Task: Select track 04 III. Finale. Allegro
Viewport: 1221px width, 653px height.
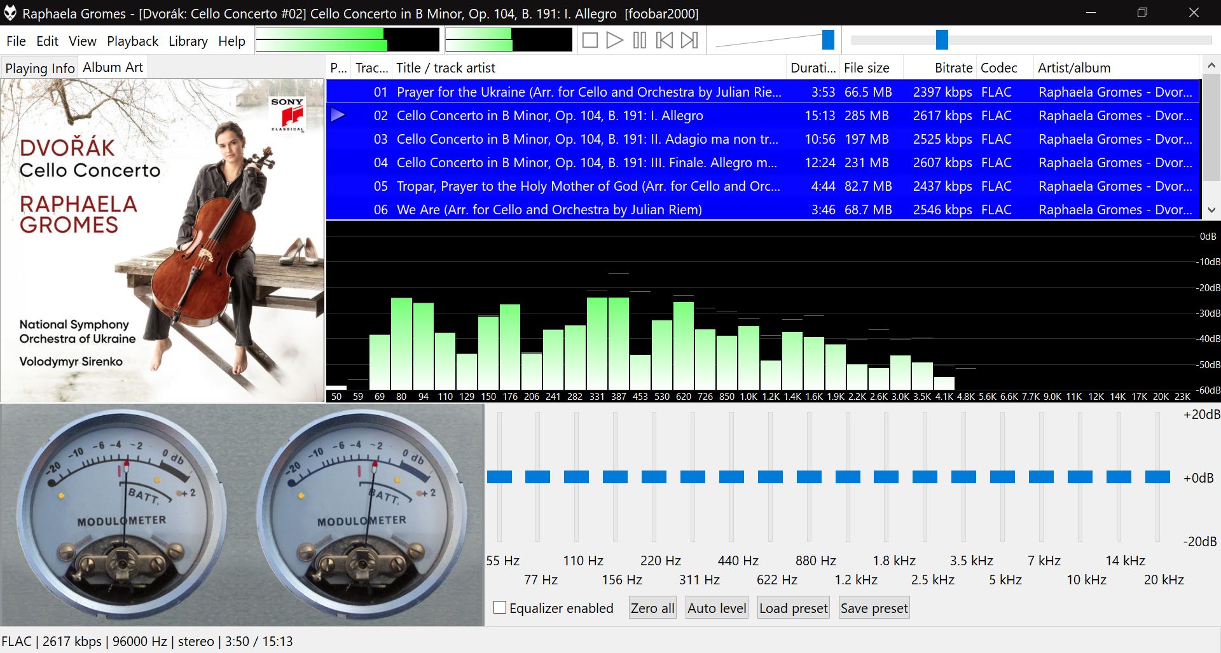Action: [x=763, y=163]
